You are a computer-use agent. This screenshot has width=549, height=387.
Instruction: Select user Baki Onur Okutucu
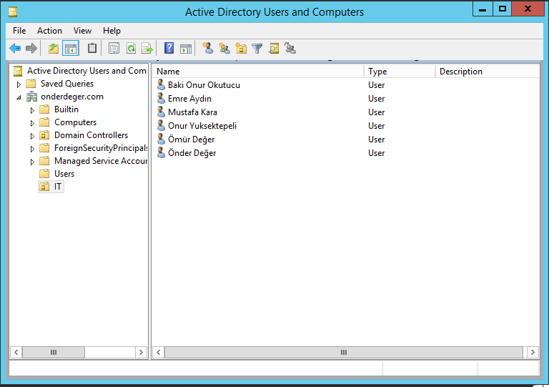click(x=204, y=85)
